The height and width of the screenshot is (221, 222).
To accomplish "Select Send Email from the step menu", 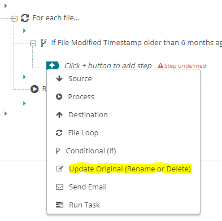I will tap(123, 187).
